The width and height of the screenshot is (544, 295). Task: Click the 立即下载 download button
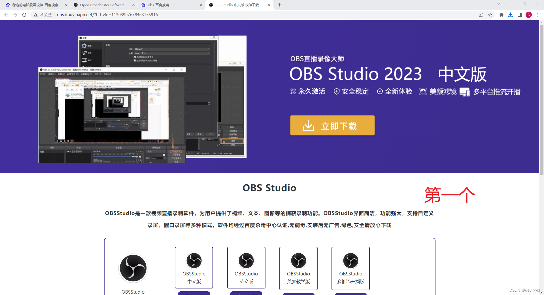[x=332, y=125]
